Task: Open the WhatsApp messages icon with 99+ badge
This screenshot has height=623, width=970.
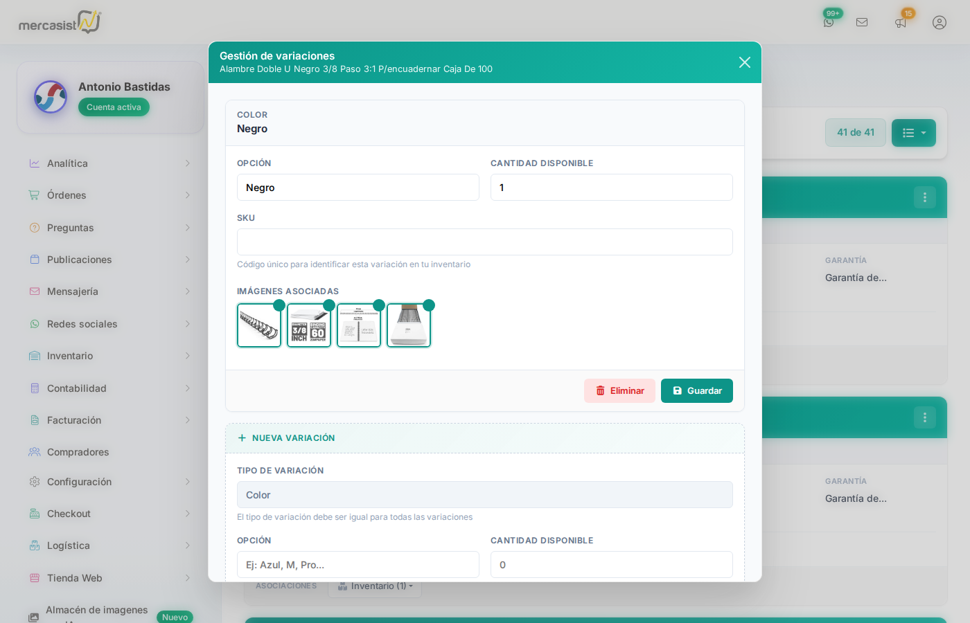Action: click(x=829, y=21)
